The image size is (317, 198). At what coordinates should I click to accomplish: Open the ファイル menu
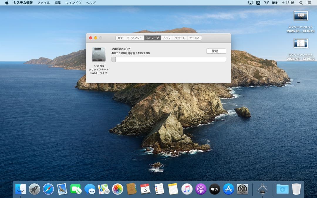point(43,3)
